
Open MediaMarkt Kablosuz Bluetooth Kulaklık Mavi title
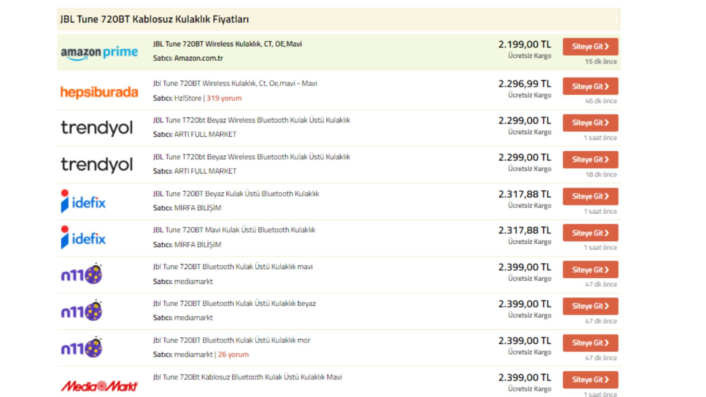247,377
